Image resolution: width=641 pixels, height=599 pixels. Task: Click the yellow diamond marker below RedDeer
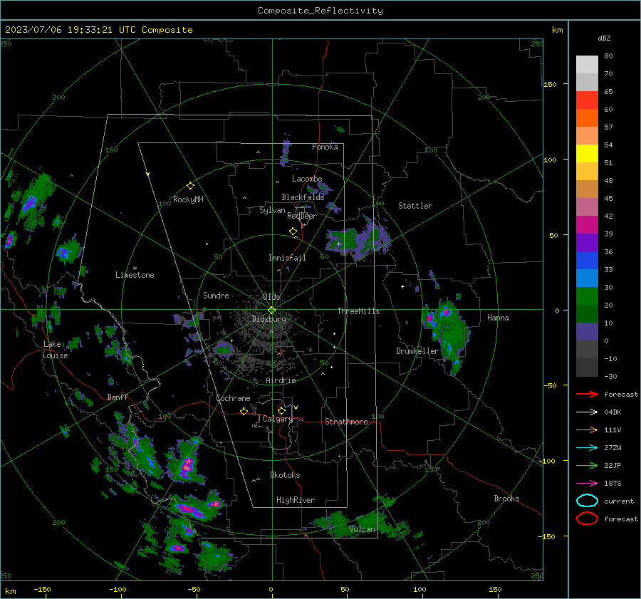coord(293,231)
